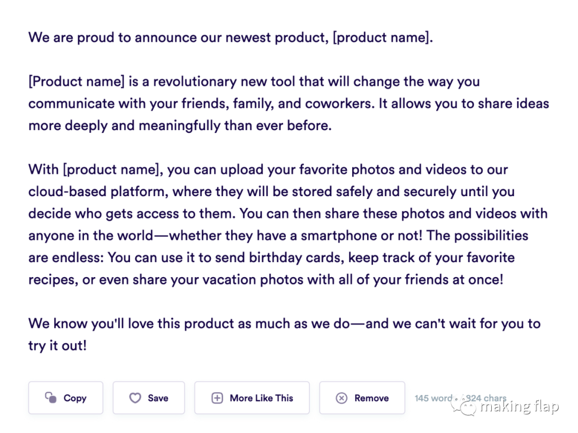This screenshot has height=433, width=578.
Task: Click the closing 'try it out!' line
Action: click(x=57, y=346)
